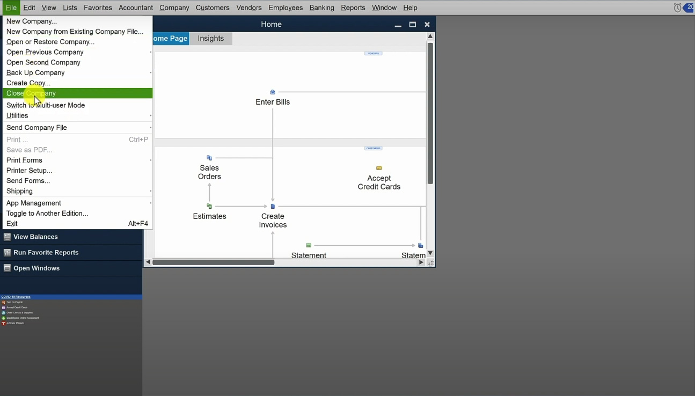Viewport: 695px width, 396px height.
Task: Select New Company from Existing Company File
Action: 78,32
